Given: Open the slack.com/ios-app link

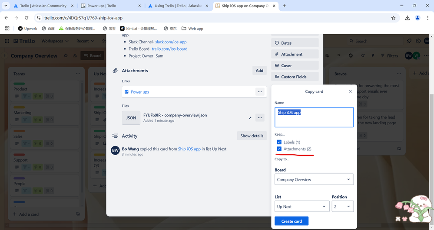Looking at the screenshot, I should tap(171, 42).
